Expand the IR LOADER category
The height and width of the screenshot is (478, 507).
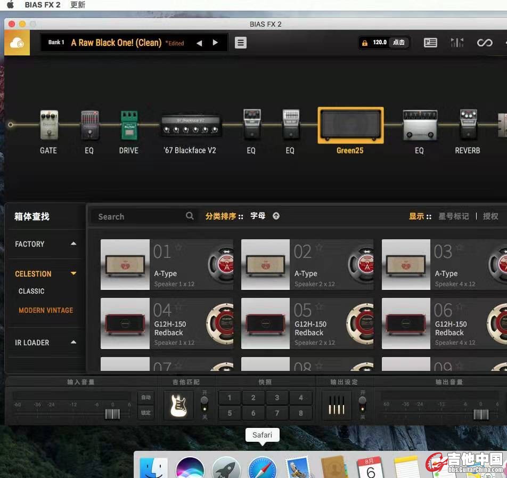[73, 343]
